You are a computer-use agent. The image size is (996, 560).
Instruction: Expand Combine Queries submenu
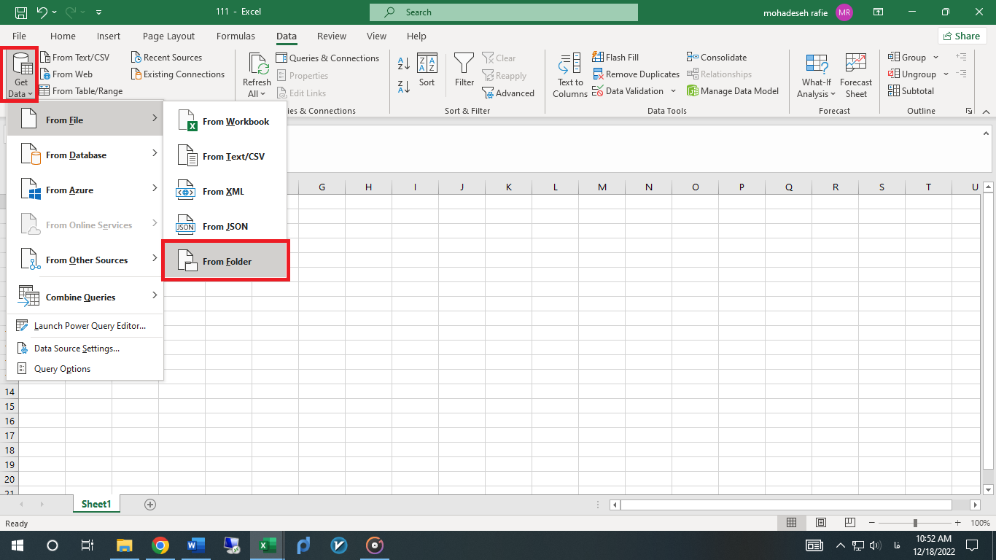[x=85, y=297]
